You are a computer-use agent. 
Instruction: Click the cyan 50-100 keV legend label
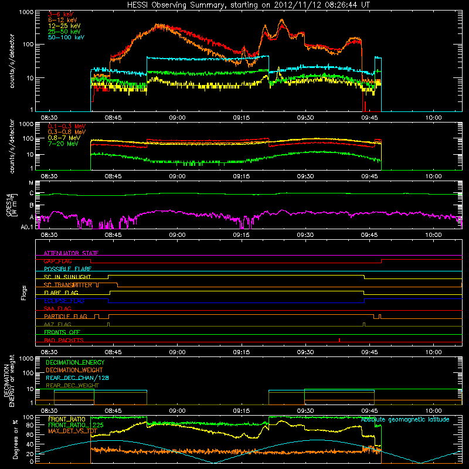66,38
